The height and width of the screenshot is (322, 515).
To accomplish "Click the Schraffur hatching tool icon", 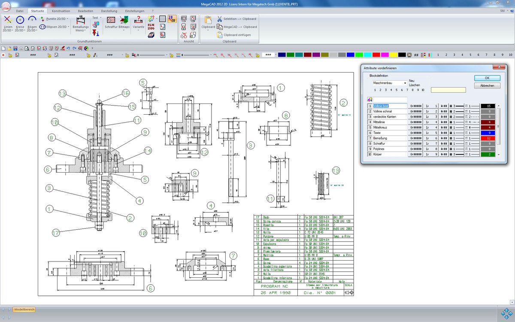I will [111, 20].
